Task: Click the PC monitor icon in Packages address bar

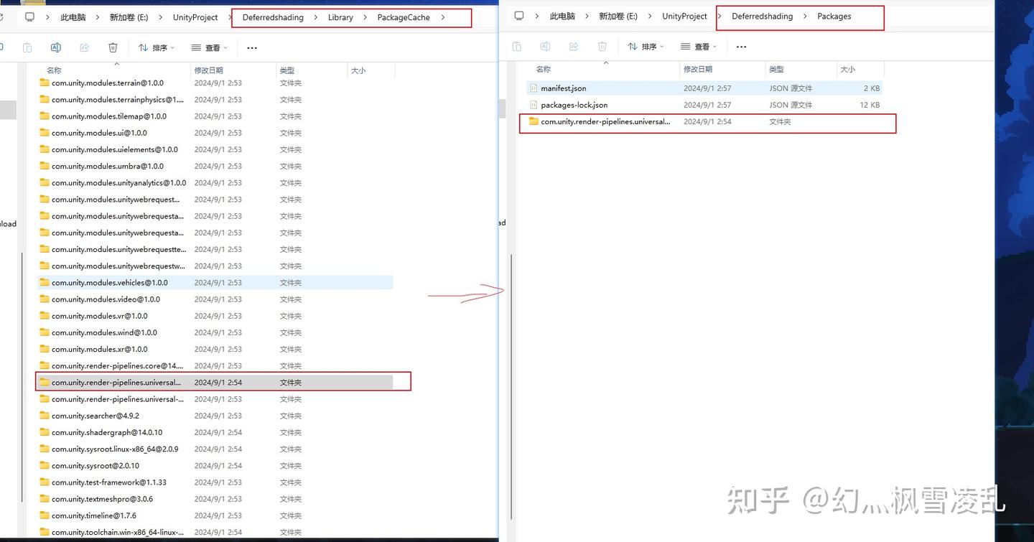Action: [x=519, y=16]
